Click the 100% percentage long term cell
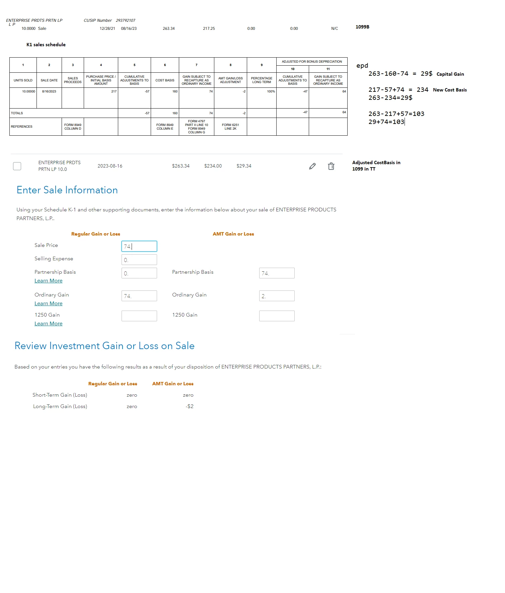 click(x=262, y=98)
